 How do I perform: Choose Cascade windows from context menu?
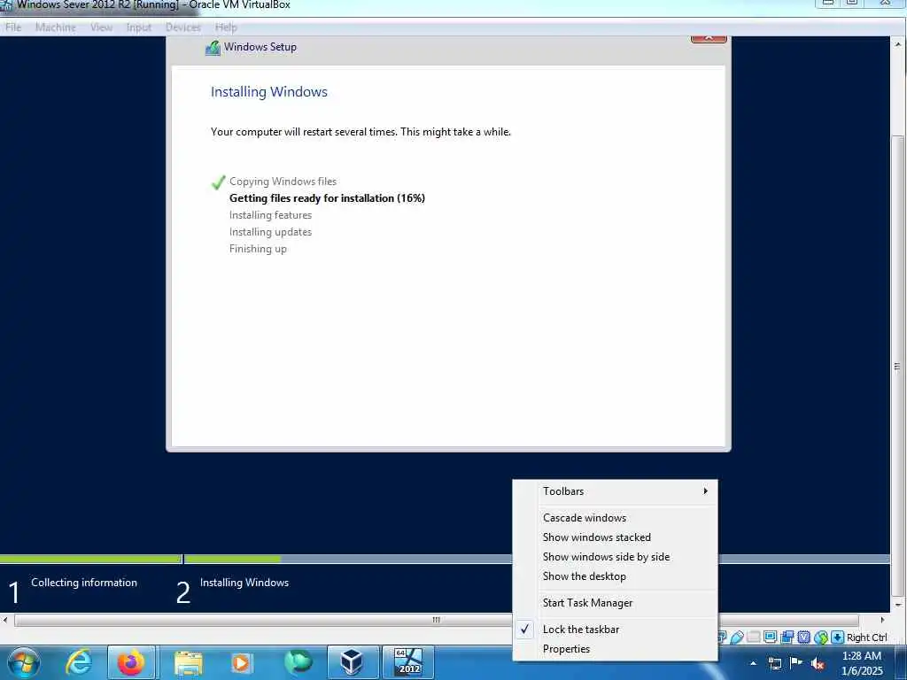615,517
